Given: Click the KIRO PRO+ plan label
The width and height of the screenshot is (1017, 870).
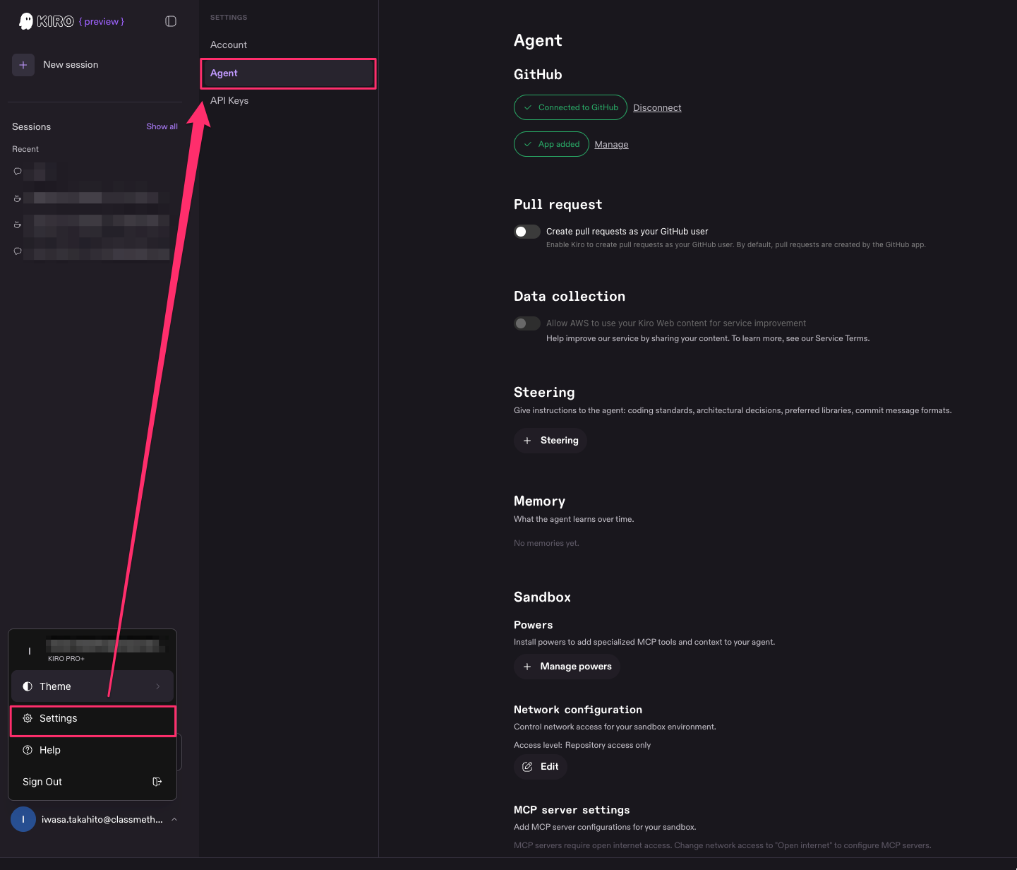Looking at the screenshot, I should (x=66, y=659).
